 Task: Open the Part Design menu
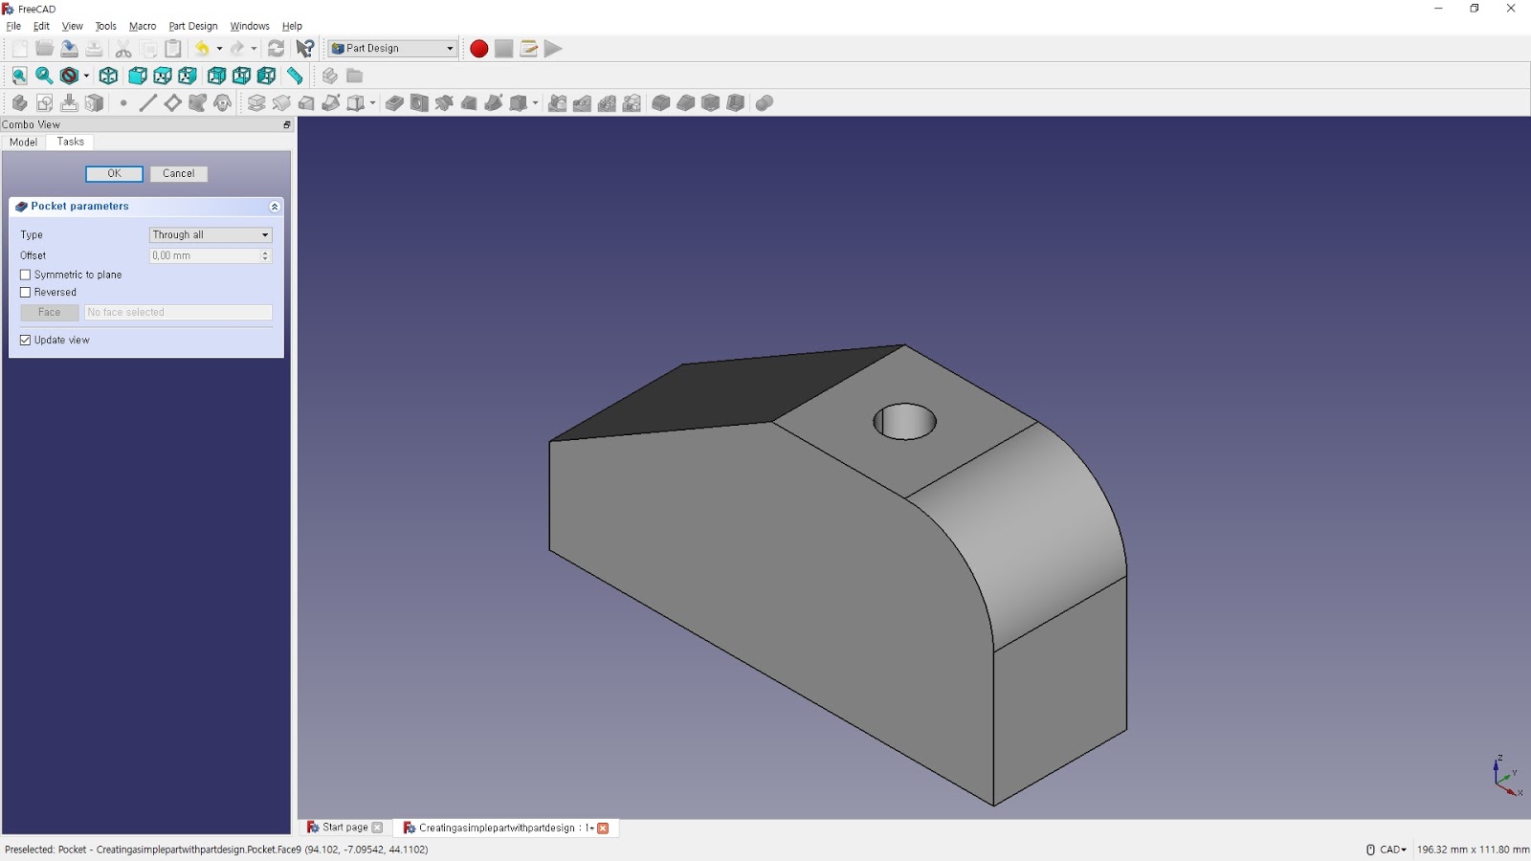pos(192,26)
